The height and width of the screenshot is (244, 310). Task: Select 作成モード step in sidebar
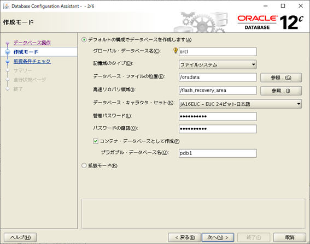26,52
